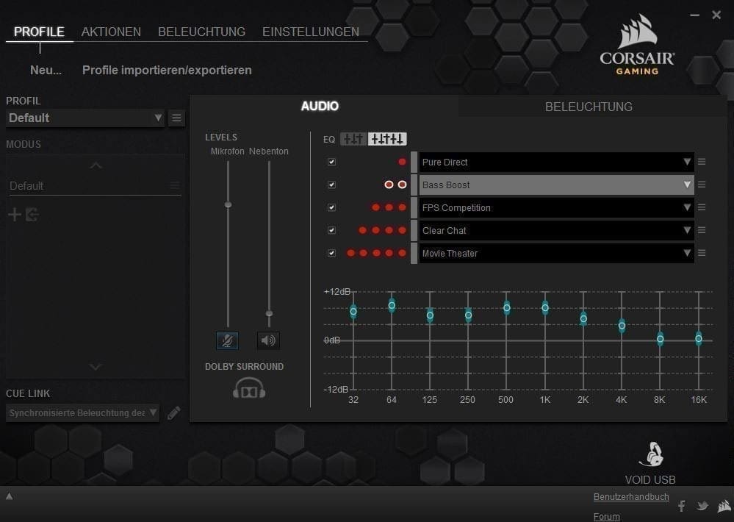734x522 pixels.
Task: Expand the Bass Boost preset dropdown
Action: pos(687,185)
